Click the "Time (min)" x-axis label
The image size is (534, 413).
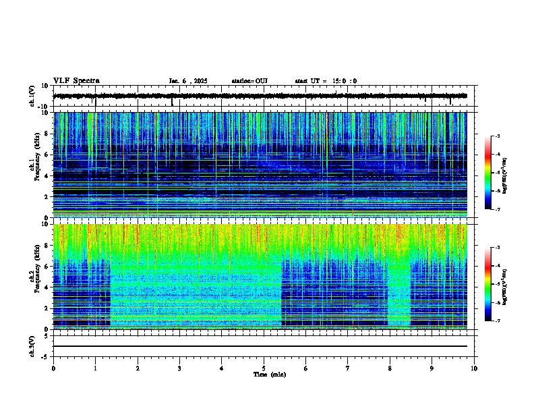pos(270,375)
